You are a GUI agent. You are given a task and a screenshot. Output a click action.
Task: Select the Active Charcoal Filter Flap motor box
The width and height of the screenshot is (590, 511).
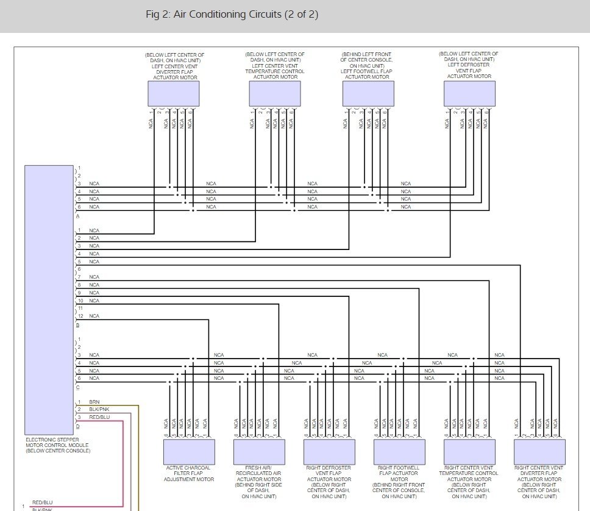[189, 452]
